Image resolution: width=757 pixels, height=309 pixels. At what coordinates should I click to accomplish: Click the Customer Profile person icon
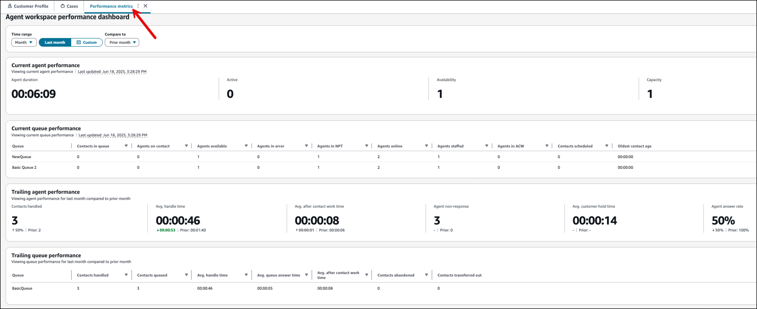click(x=11, y=6)
